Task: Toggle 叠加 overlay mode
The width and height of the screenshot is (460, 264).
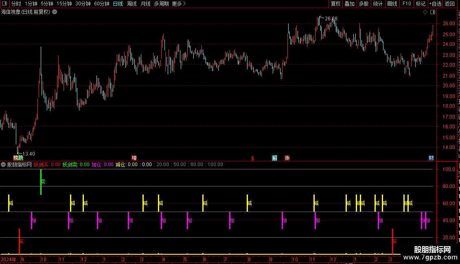Action: point(349,4)
